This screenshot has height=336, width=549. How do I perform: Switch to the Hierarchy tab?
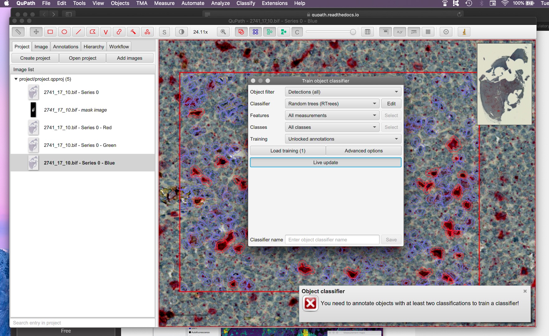click(94, 46)
